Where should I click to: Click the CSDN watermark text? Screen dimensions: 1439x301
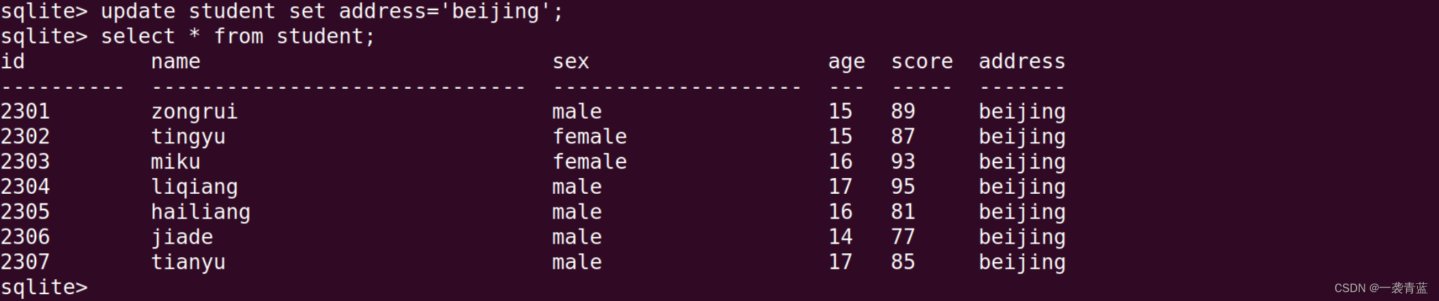click(1380, 288)
